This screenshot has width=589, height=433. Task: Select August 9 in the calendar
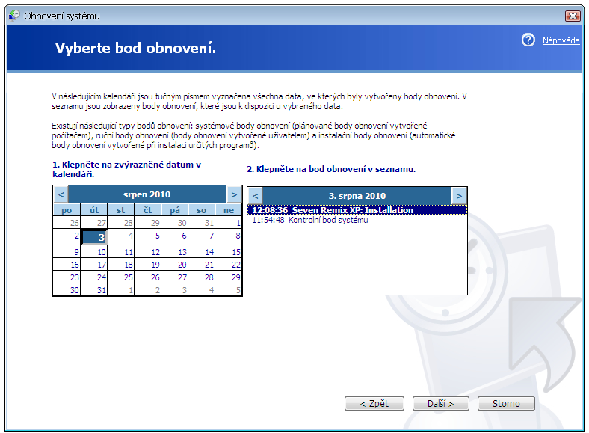click(67, 251)
